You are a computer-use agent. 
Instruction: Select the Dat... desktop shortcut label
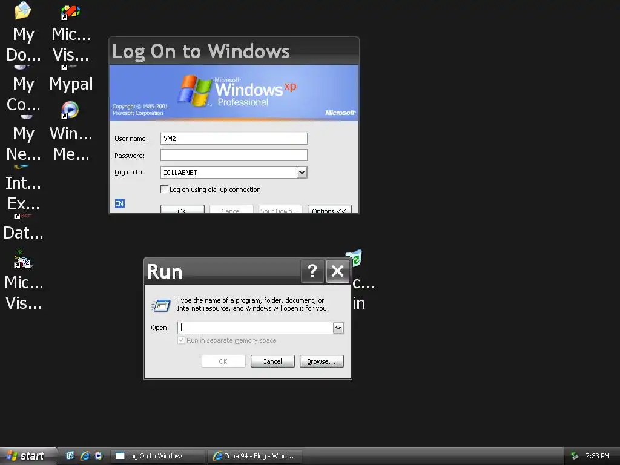(x=24, y=233)
